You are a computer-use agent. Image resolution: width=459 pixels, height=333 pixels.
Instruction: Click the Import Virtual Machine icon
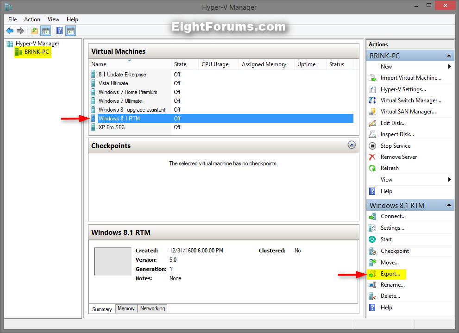click(372, 78)
